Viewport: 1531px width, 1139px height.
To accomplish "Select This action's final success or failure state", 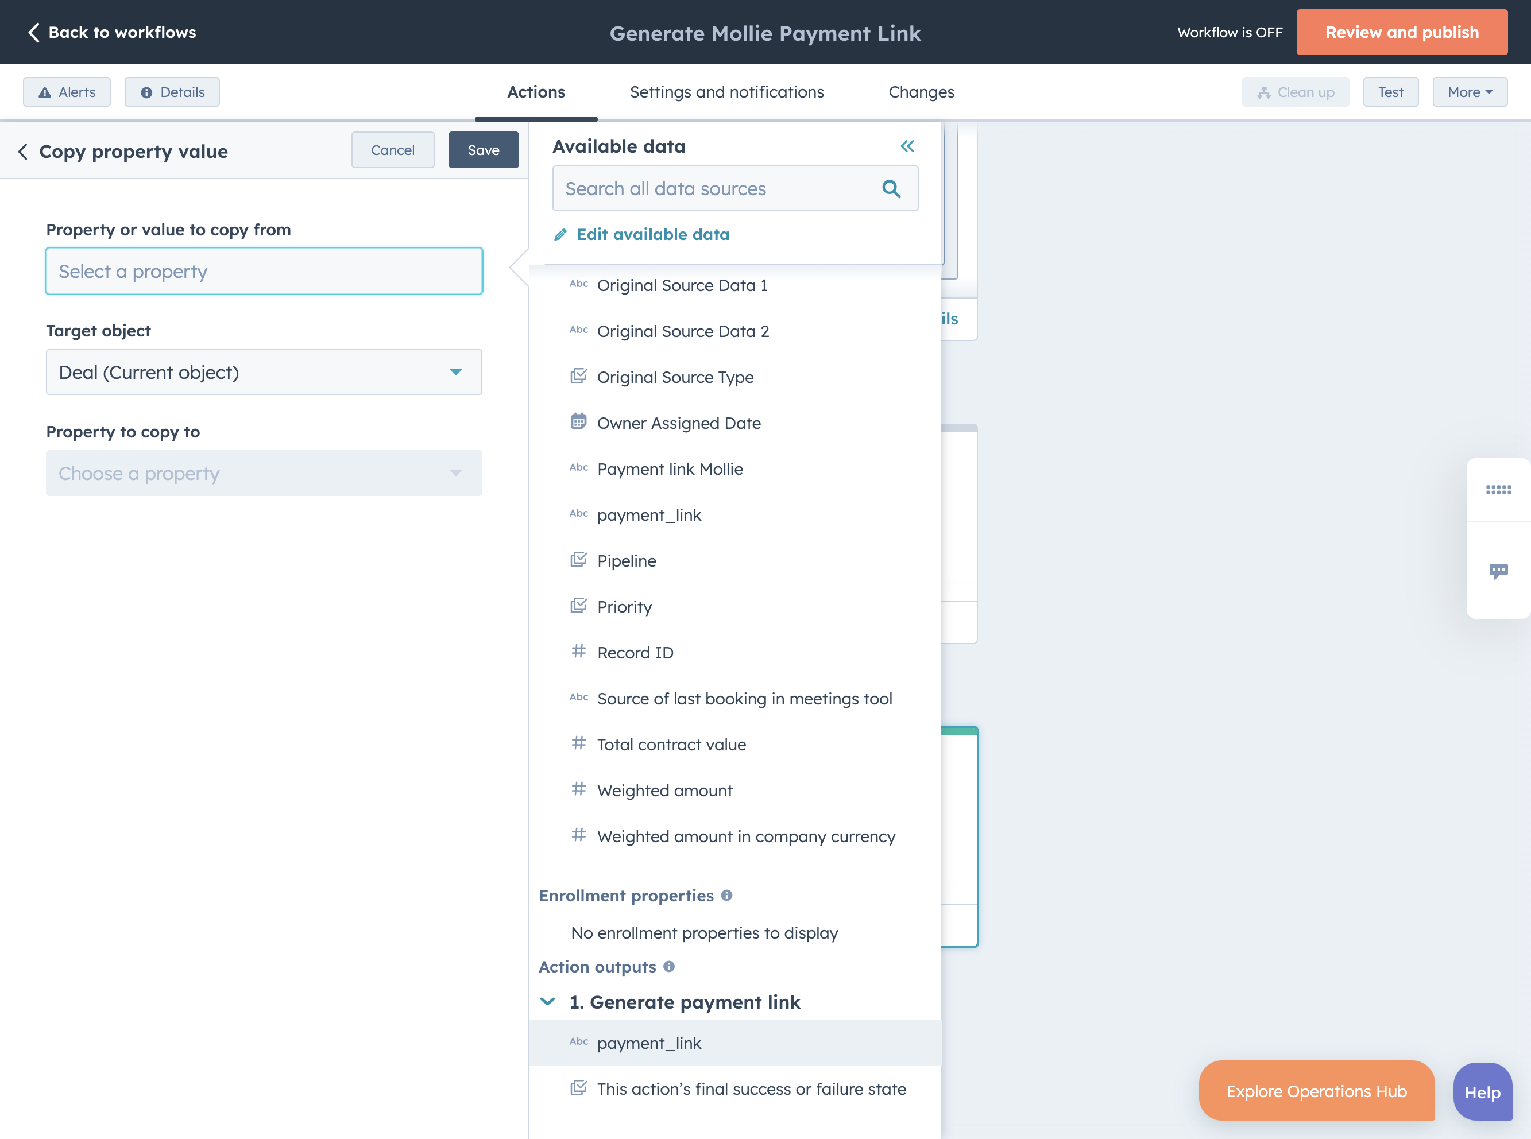I will [x=735, y=1088].
